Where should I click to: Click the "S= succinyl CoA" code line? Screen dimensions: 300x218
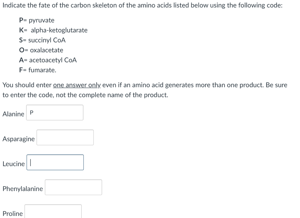click(42, 40)
